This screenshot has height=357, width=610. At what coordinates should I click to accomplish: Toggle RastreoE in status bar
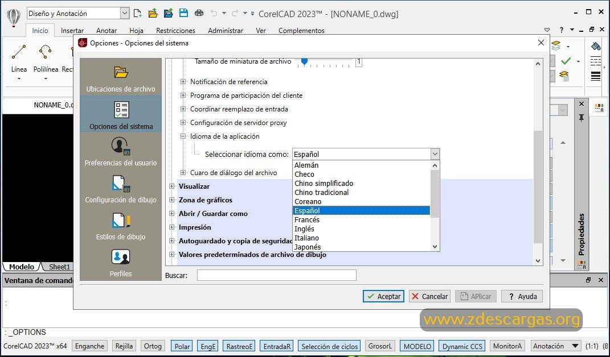tap(239, 346)
